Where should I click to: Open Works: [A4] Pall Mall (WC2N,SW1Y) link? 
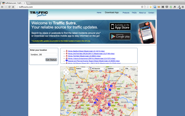[x=91, y=54]
